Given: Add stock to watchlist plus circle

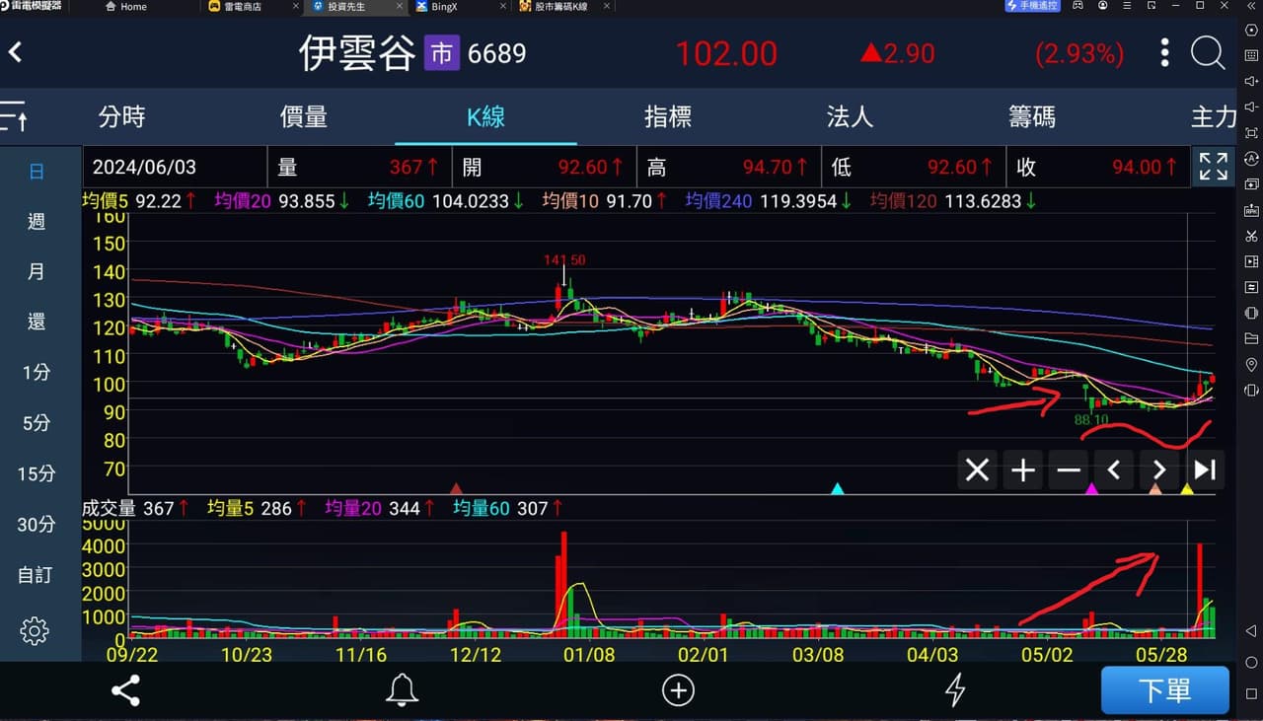Looking at the screenshot, I should click(x=678, y=690).
